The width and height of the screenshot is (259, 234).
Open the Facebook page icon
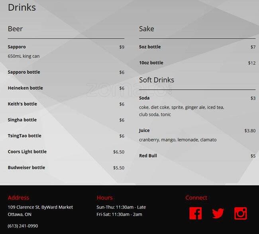[x=195, y=213]
